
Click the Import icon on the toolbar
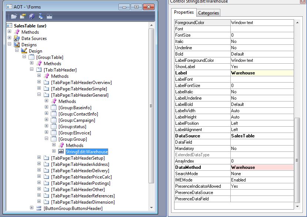click(41, 16)
